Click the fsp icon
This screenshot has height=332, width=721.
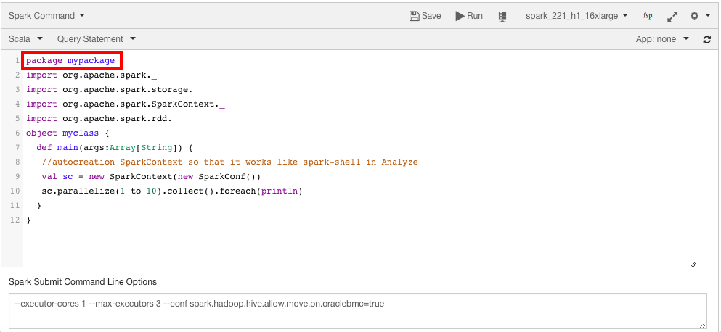coord(648,16)
